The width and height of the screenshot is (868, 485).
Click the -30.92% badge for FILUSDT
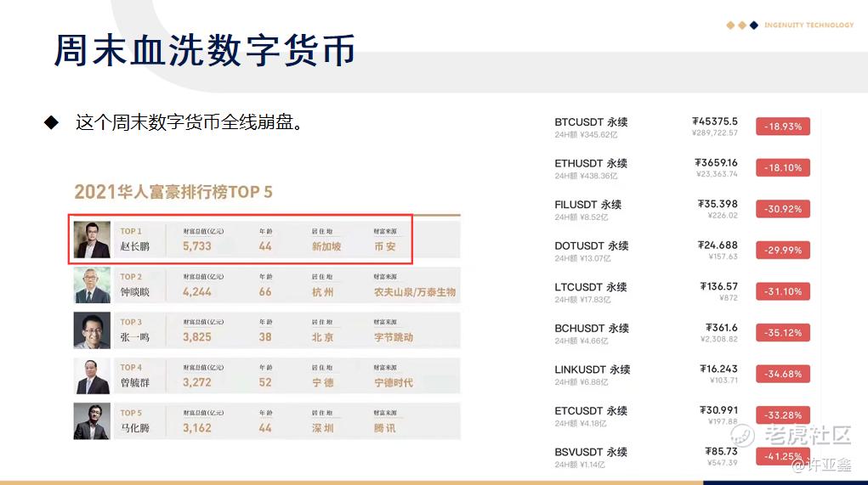783,209
